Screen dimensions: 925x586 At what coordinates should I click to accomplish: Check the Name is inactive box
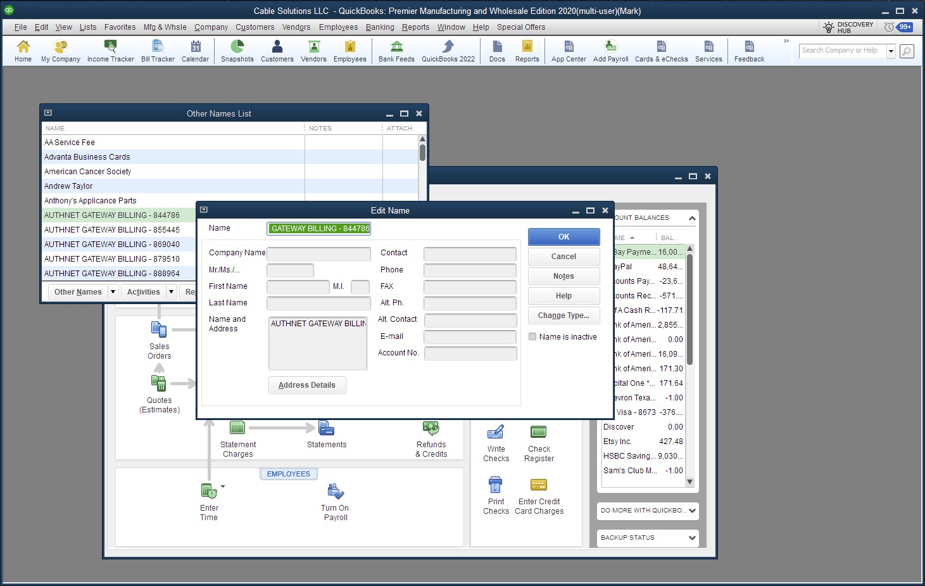[532, 337]
